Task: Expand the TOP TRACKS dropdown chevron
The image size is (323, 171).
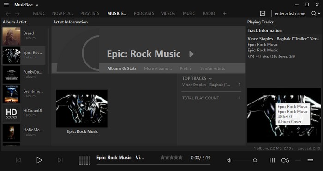Action: pyautogui.click(x=210, y=79)
